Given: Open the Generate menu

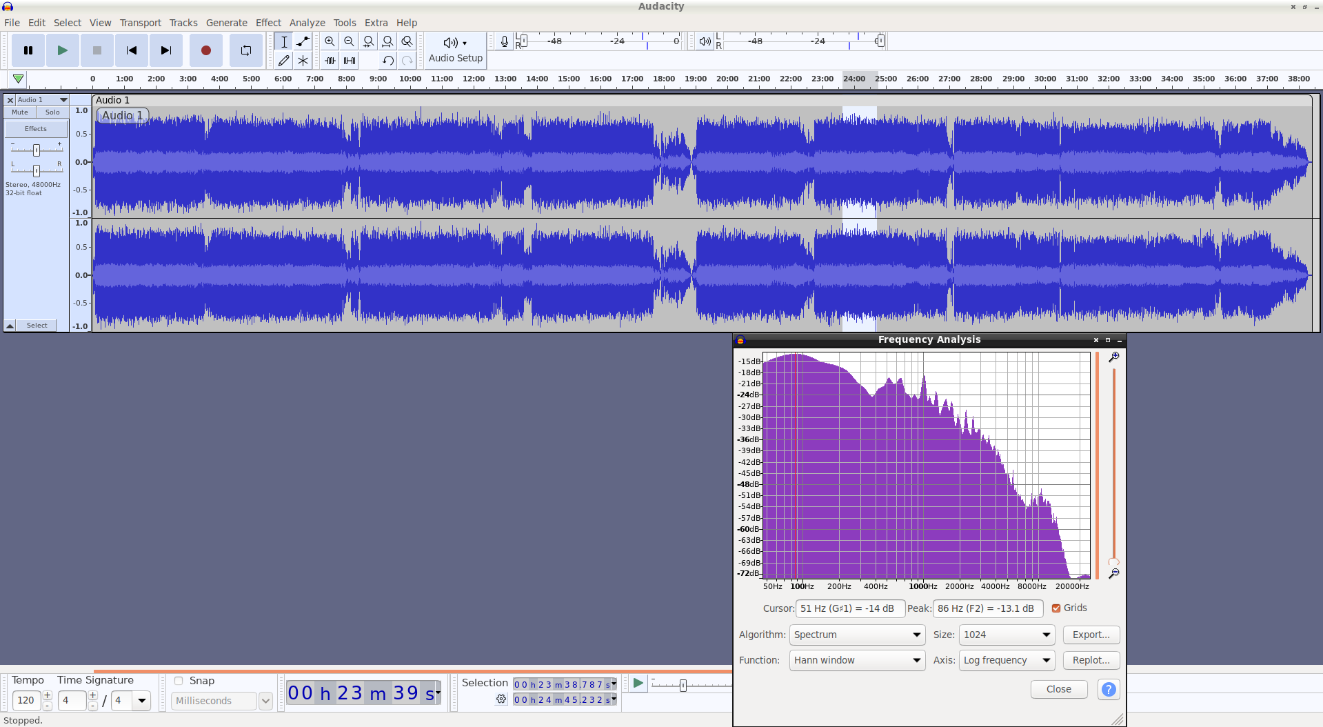Looking at the screenshot, I should [227, 23].
